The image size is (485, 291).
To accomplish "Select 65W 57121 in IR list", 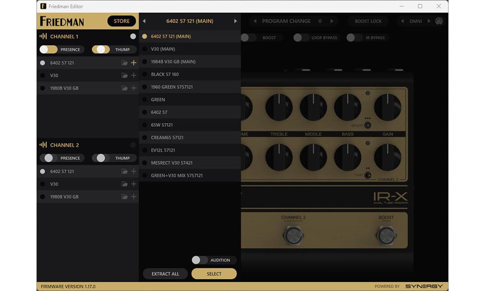I will tap(190, 125).
